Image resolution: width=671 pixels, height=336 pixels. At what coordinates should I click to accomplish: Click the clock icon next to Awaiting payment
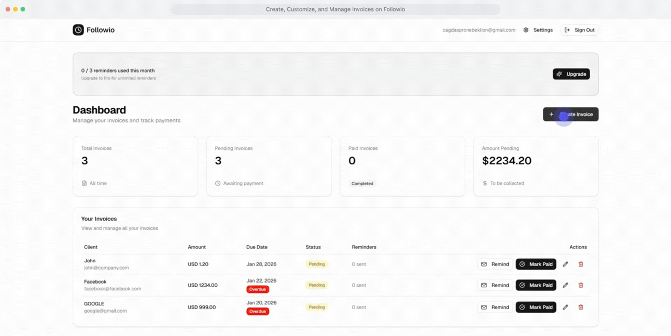pyautogui.click(x=218, y=183)
